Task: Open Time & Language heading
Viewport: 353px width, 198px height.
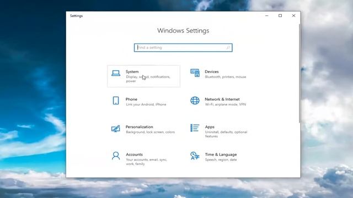Action: click(x=221, y=155)
